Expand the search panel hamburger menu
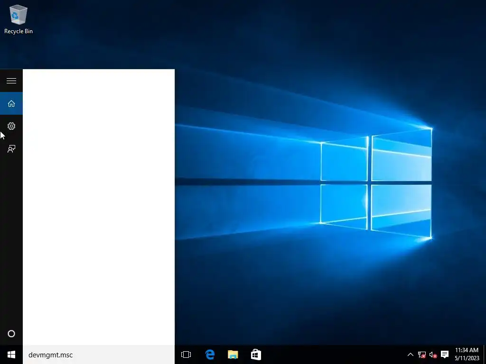The height and width of the screenshot is (364, 486). coord(11,81)
